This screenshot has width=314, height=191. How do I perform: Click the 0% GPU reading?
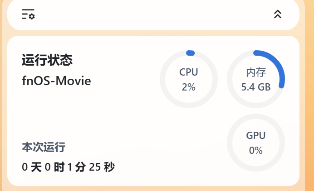[x=256, y=150]
